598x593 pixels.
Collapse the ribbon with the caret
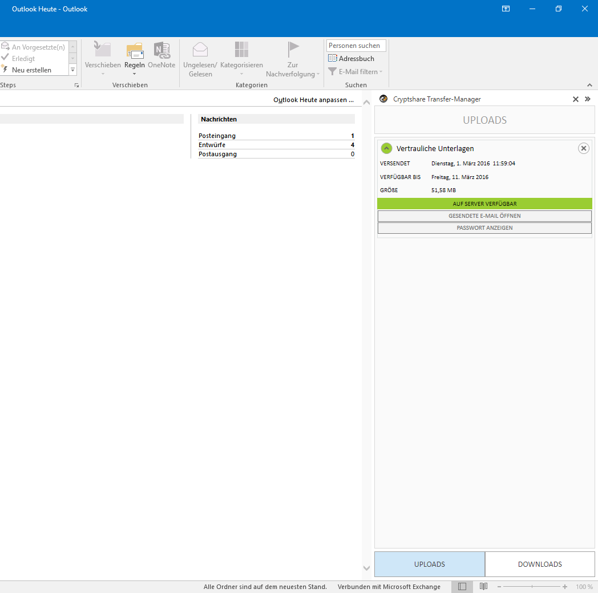[x=589, y=85]
